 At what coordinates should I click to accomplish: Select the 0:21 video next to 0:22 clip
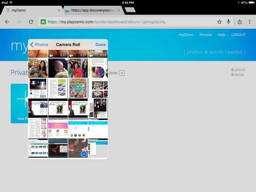pyautogui.click(x=78, y=54)
